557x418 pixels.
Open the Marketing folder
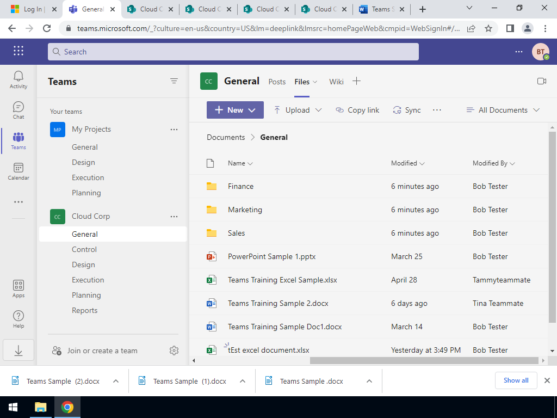[245, 210]
